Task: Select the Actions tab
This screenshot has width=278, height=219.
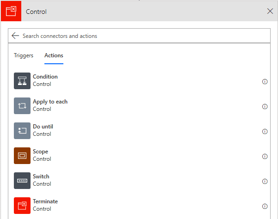Action: pyautogui.click(x=54, y=55)
